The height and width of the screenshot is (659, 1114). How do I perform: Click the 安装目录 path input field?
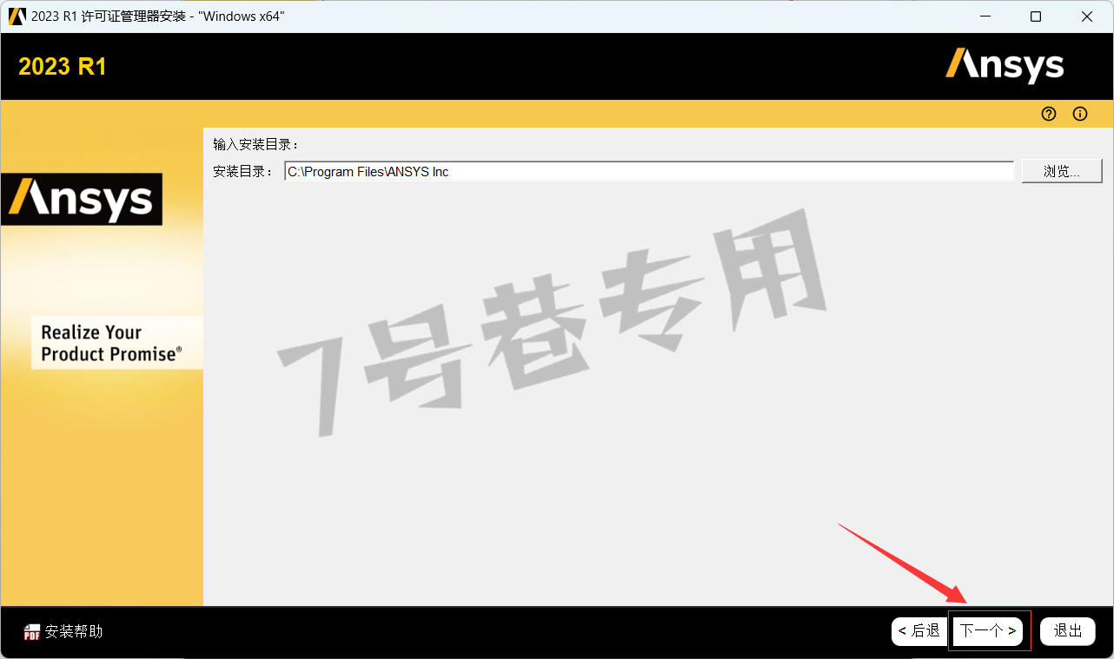point(649,172)
